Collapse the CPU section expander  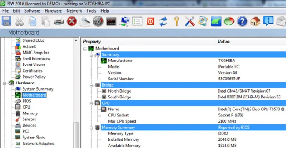[x=92, y=103]
